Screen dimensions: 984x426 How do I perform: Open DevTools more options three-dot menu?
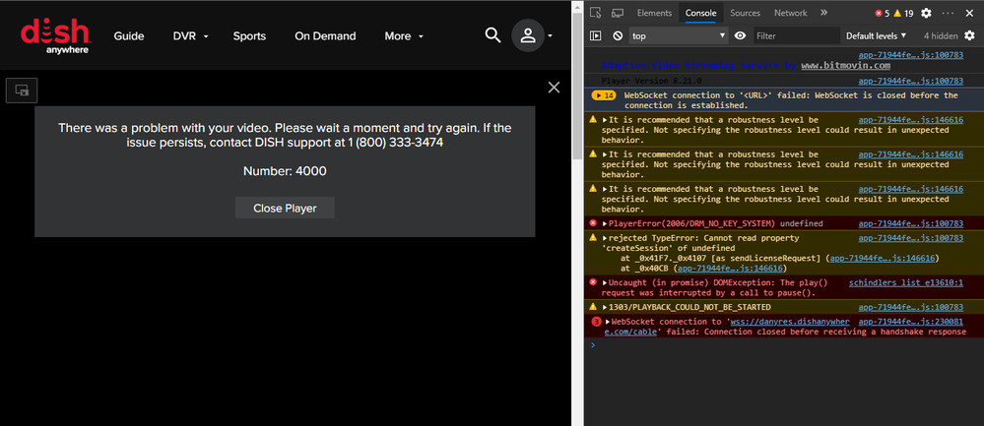(949, 13)
